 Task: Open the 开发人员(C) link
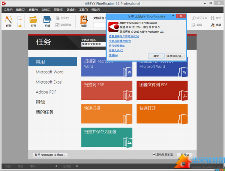coord(116,50)
